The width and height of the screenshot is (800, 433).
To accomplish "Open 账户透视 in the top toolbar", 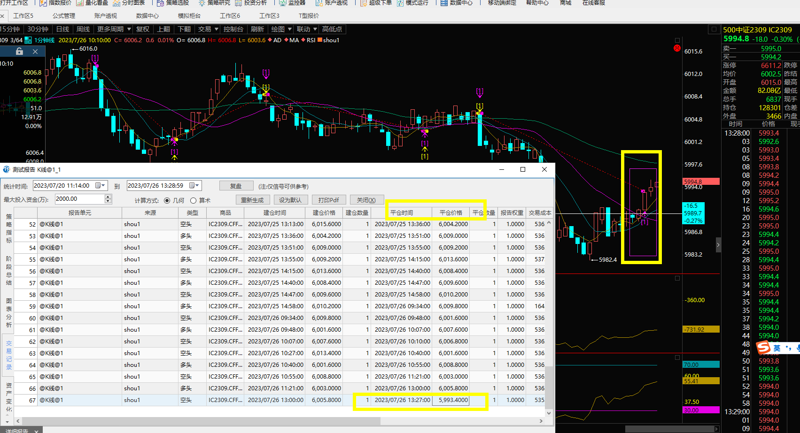I will click(332, 3).
